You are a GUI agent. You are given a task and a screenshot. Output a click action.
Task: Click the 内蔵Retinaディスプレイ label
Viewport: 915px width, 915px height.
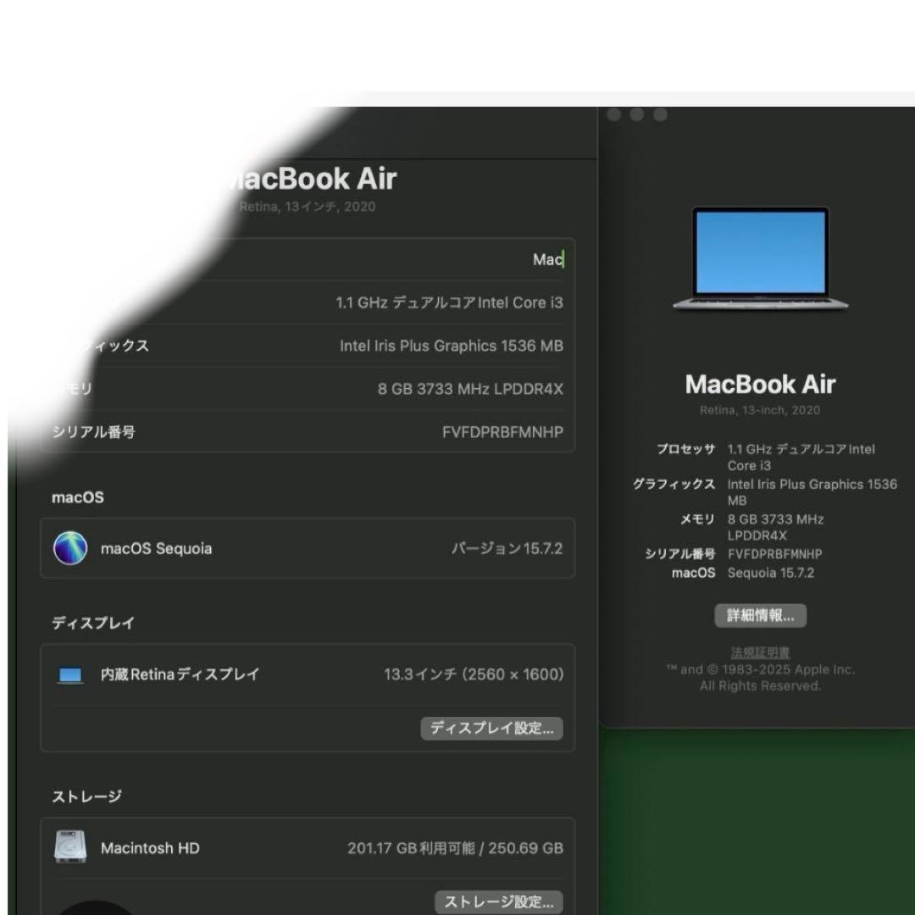[180, 674]
